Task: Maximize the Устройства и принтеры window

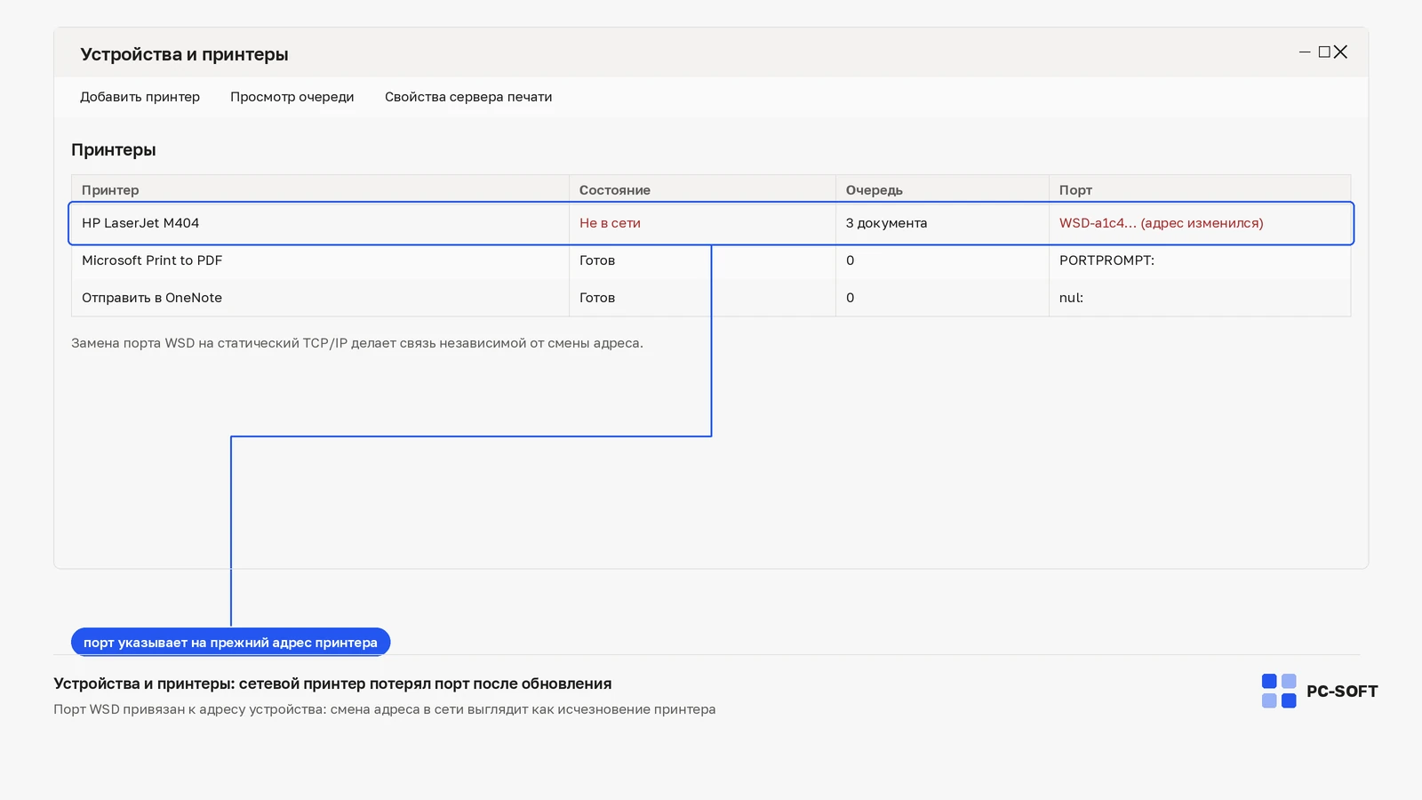Action: [x=1324, y=52]
